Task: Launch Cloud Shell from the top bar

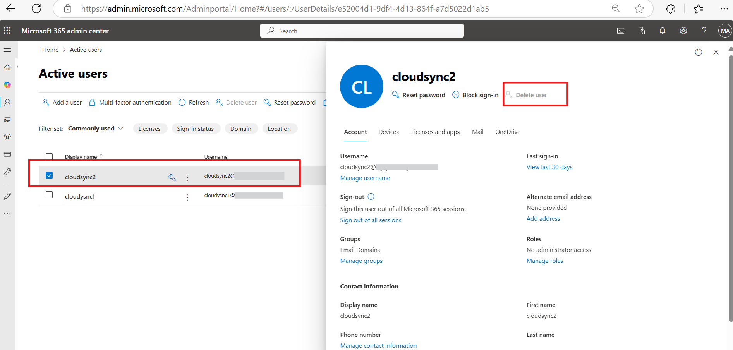Action: (620, 31)
